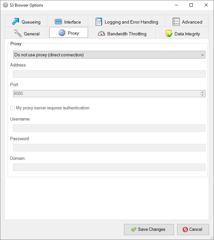Decrease port with the down spinner arrow
This screenshot has height=240, width=214.
(x=202, y=95)
